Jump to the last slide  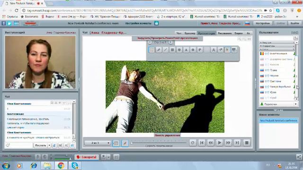point(237,143)
